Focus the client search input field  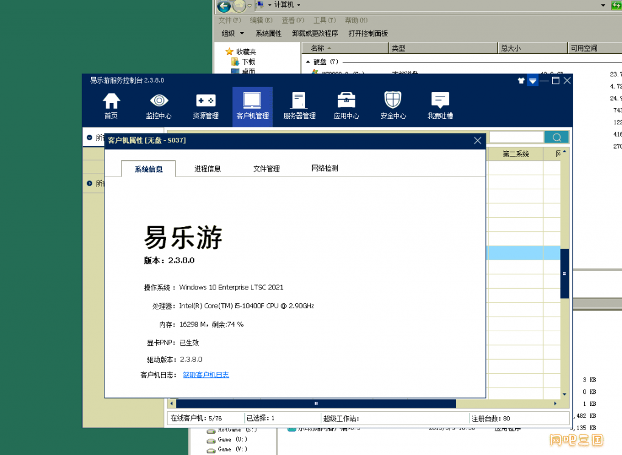(x=516, y=138)
